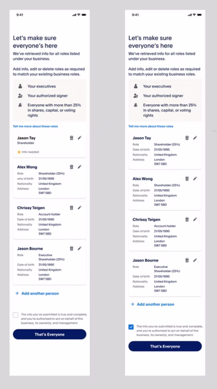The image size is (217, 389).
Task: Delete Alex Wong in left screen
Action: click(72, 167)
